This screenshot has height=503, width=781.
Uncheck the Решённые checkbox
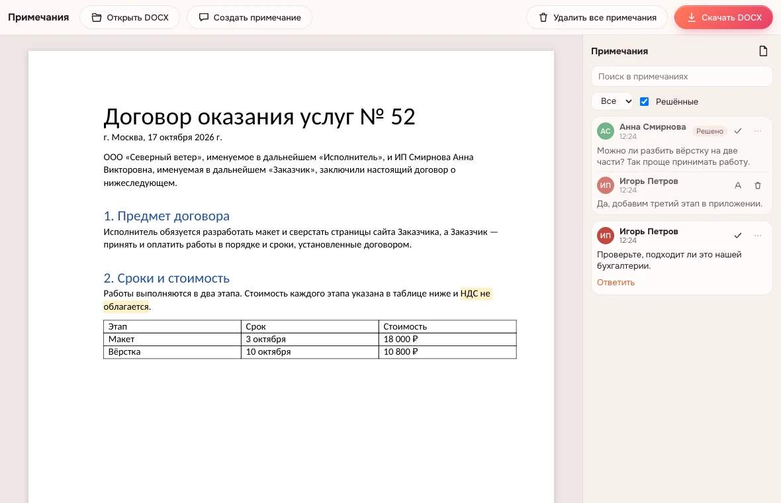644,102
